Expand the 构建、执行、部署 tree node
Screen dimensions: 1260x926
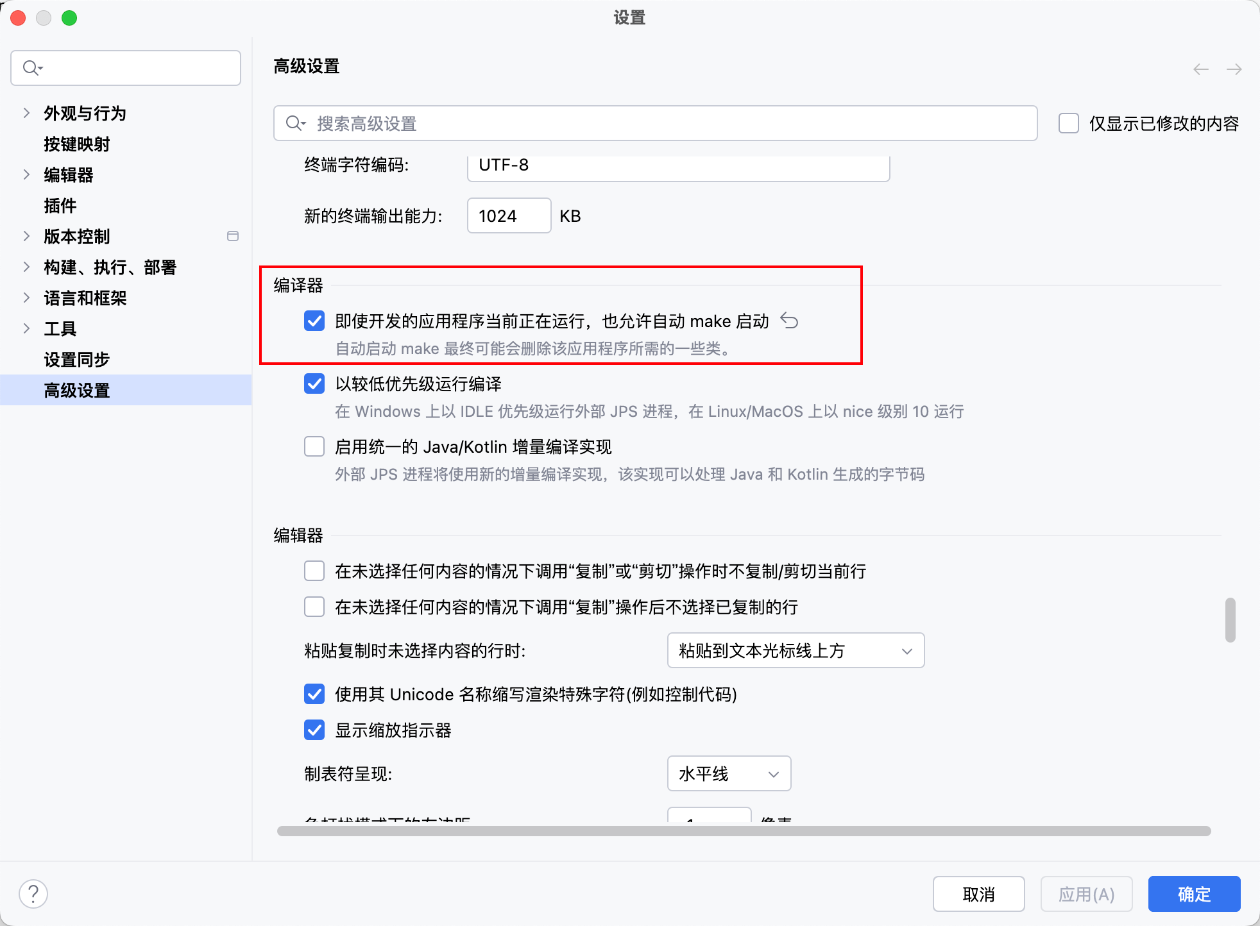[x=26, y=267]
